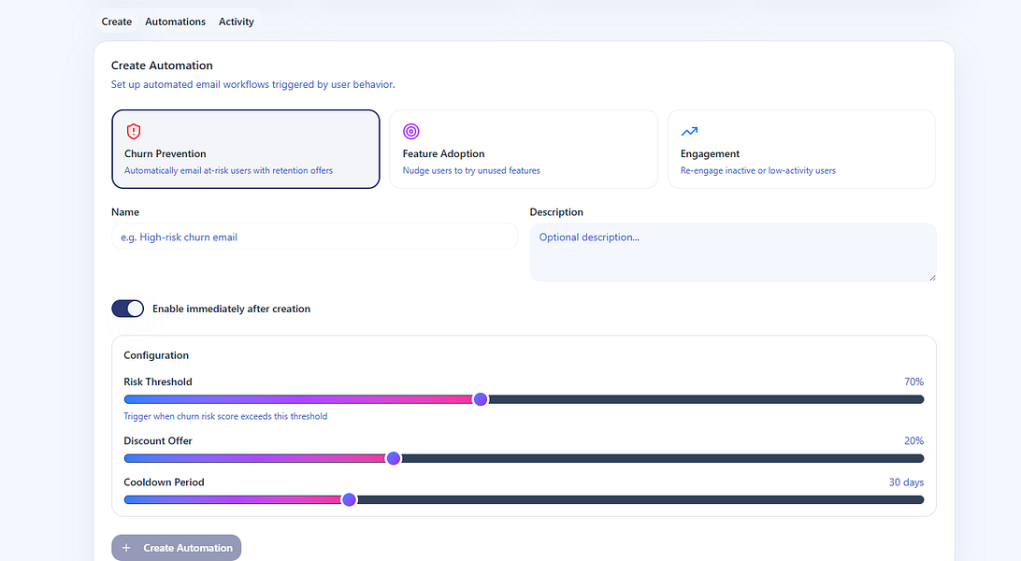Click 'Nudge users to try unused features' text
This screenshot has width=1021, height=561.
pyautogui.click(x=471, y=170)
